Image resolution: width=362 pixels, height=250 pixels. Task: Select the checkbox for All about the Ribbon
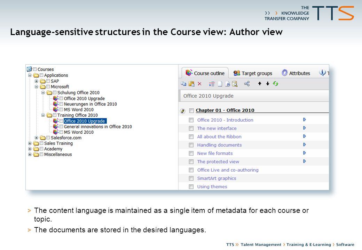pyautogui.click(x=191, y=137)
